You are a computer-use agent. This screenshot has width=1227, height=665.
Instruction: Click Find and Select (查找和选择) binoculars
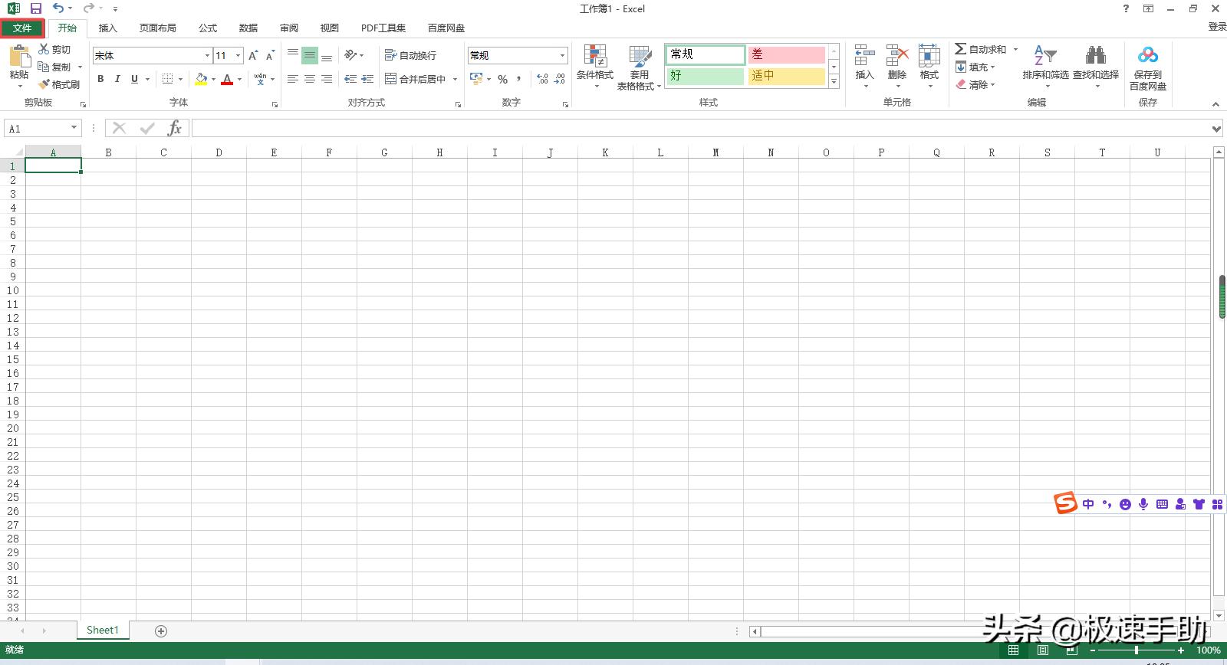pyautogui.click(x=1095, y=56)
